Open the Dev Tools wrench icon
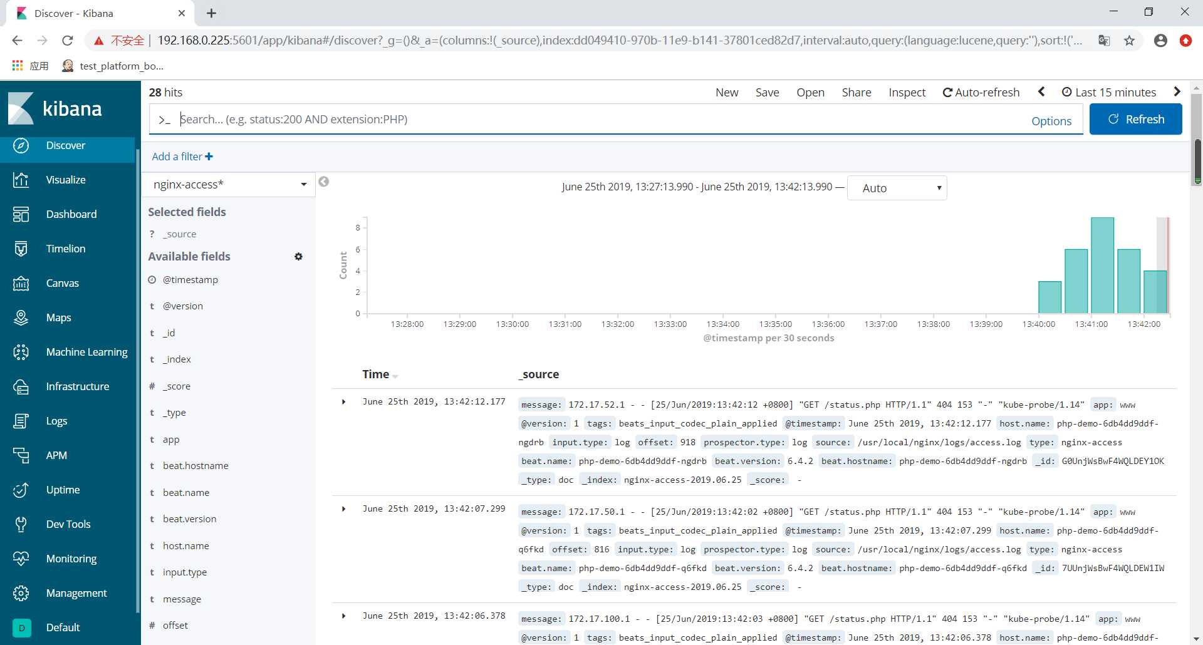The width and height of the screenshot is (1203, 645). point(21,524)
